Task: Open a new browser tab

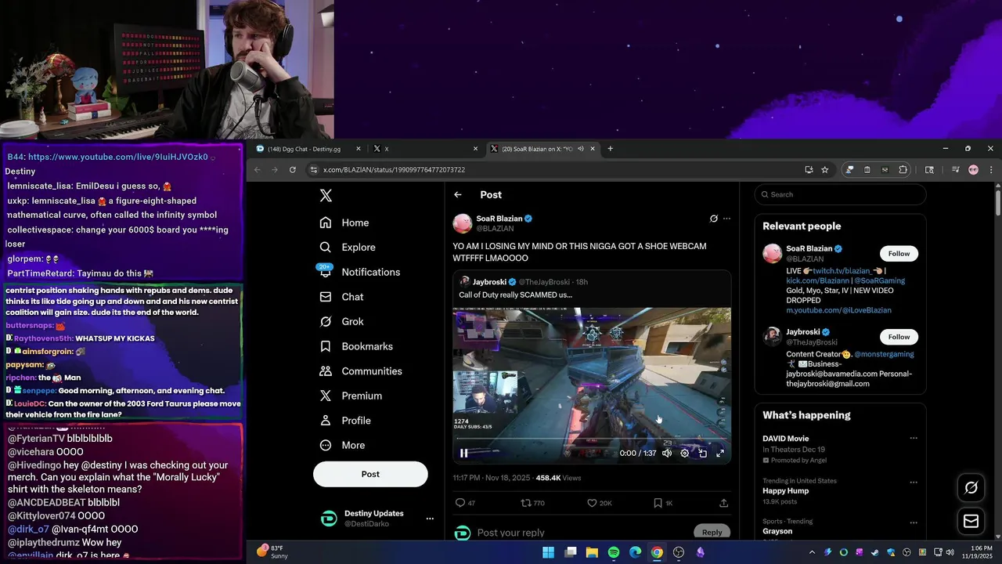Action: click(611, 149)
